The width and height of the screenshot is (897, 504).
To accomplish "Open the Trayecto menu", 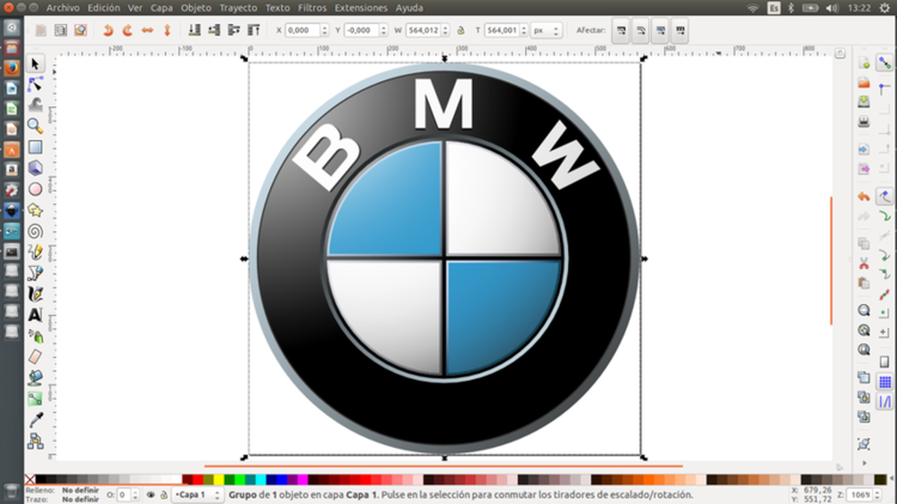I will click(x=238, y=7).
